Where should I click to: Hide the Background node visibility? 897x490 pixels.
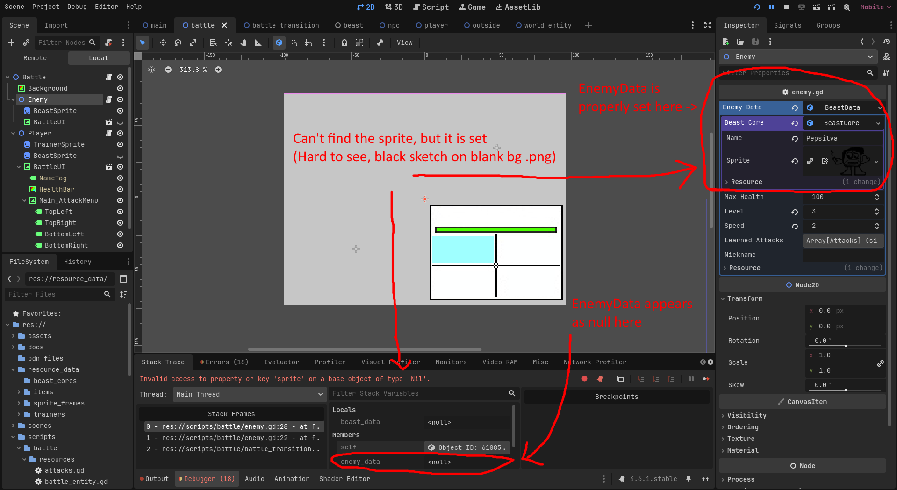point(120,88)
